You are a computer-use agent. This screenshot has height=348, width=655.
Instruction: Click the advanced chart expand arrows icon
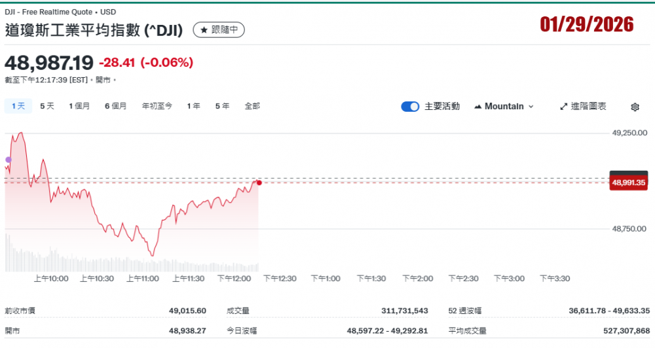click(563, 107)
